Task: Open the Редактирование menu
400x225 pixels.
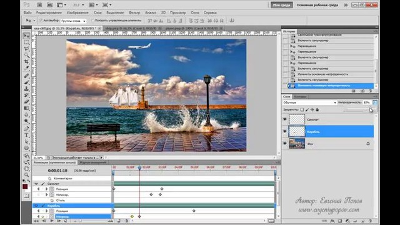Action: pos(49,12)
